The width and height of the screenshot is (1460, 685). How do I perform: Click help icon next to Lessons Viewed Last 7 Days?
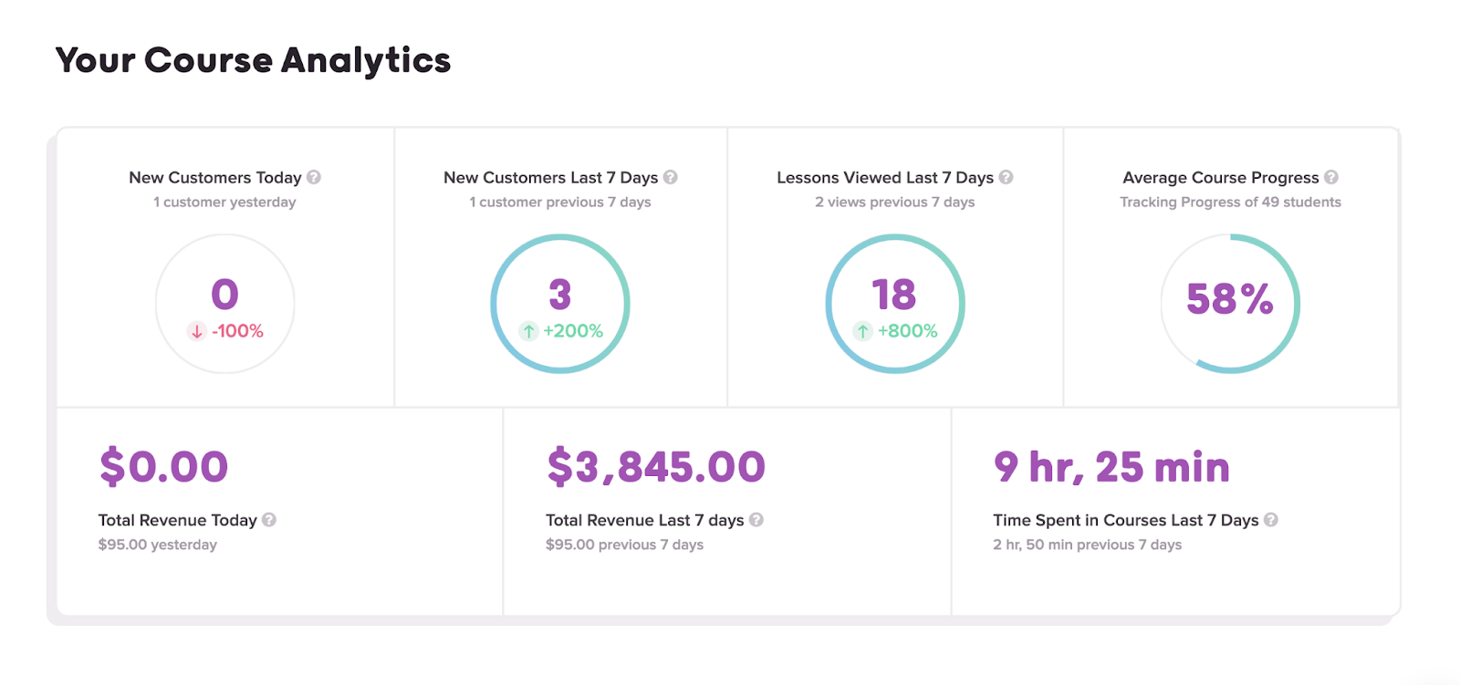point(1006,177)
